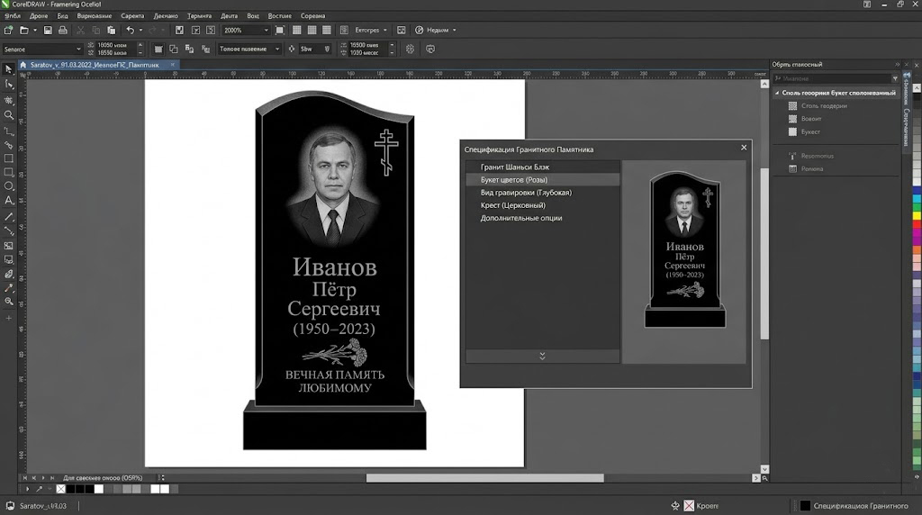922x515 pixels.
Task: Select the Pick tool arrow in toolbox
Action: click(x=9, y=68)
